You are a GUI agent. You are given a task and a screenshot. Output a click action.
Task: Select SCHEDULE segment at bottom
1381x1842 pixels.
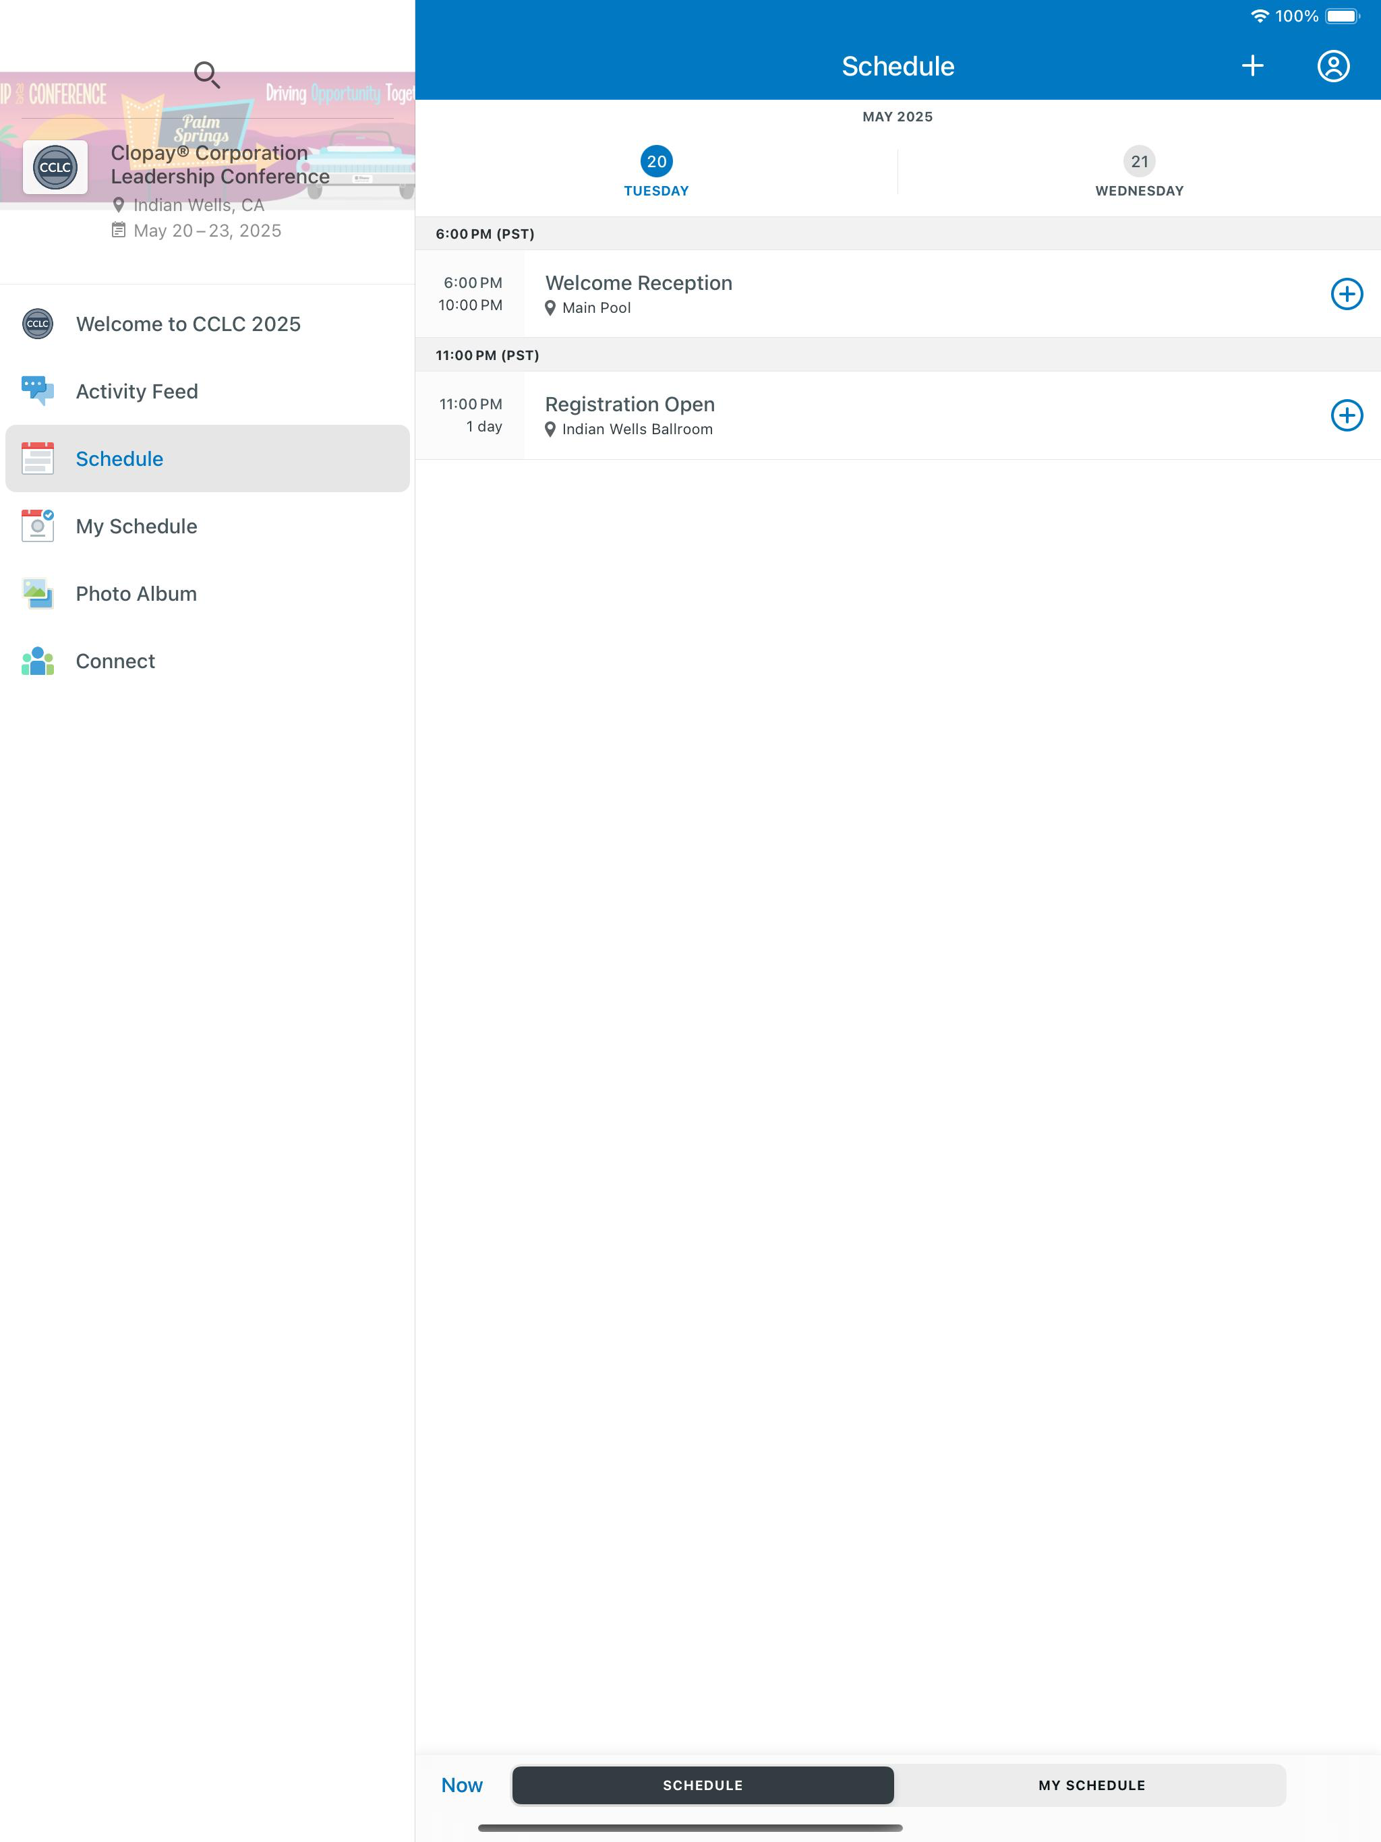point(702,1785)
